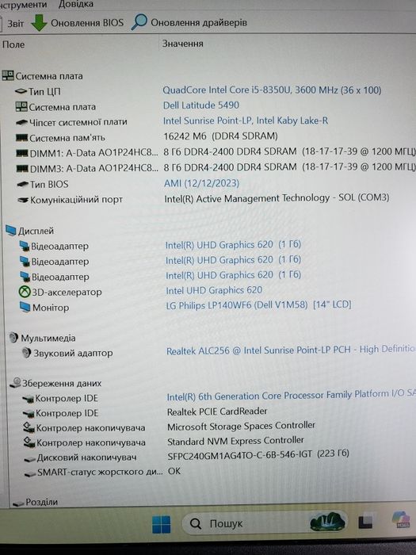
Task: Click the Чіпсет системної плати icon
Action: tap(22, 122)
